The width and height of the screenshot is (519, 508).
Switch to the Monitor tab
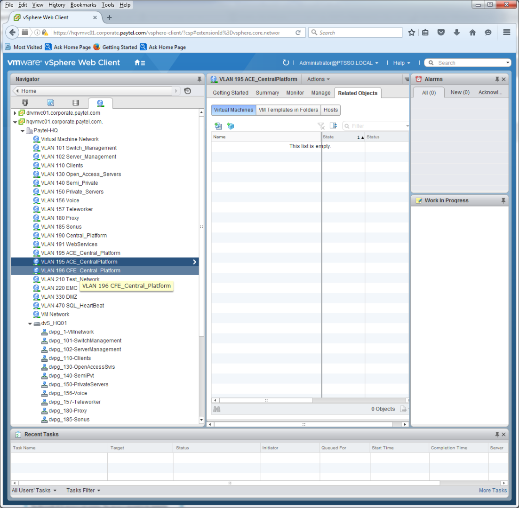point(295,93)
